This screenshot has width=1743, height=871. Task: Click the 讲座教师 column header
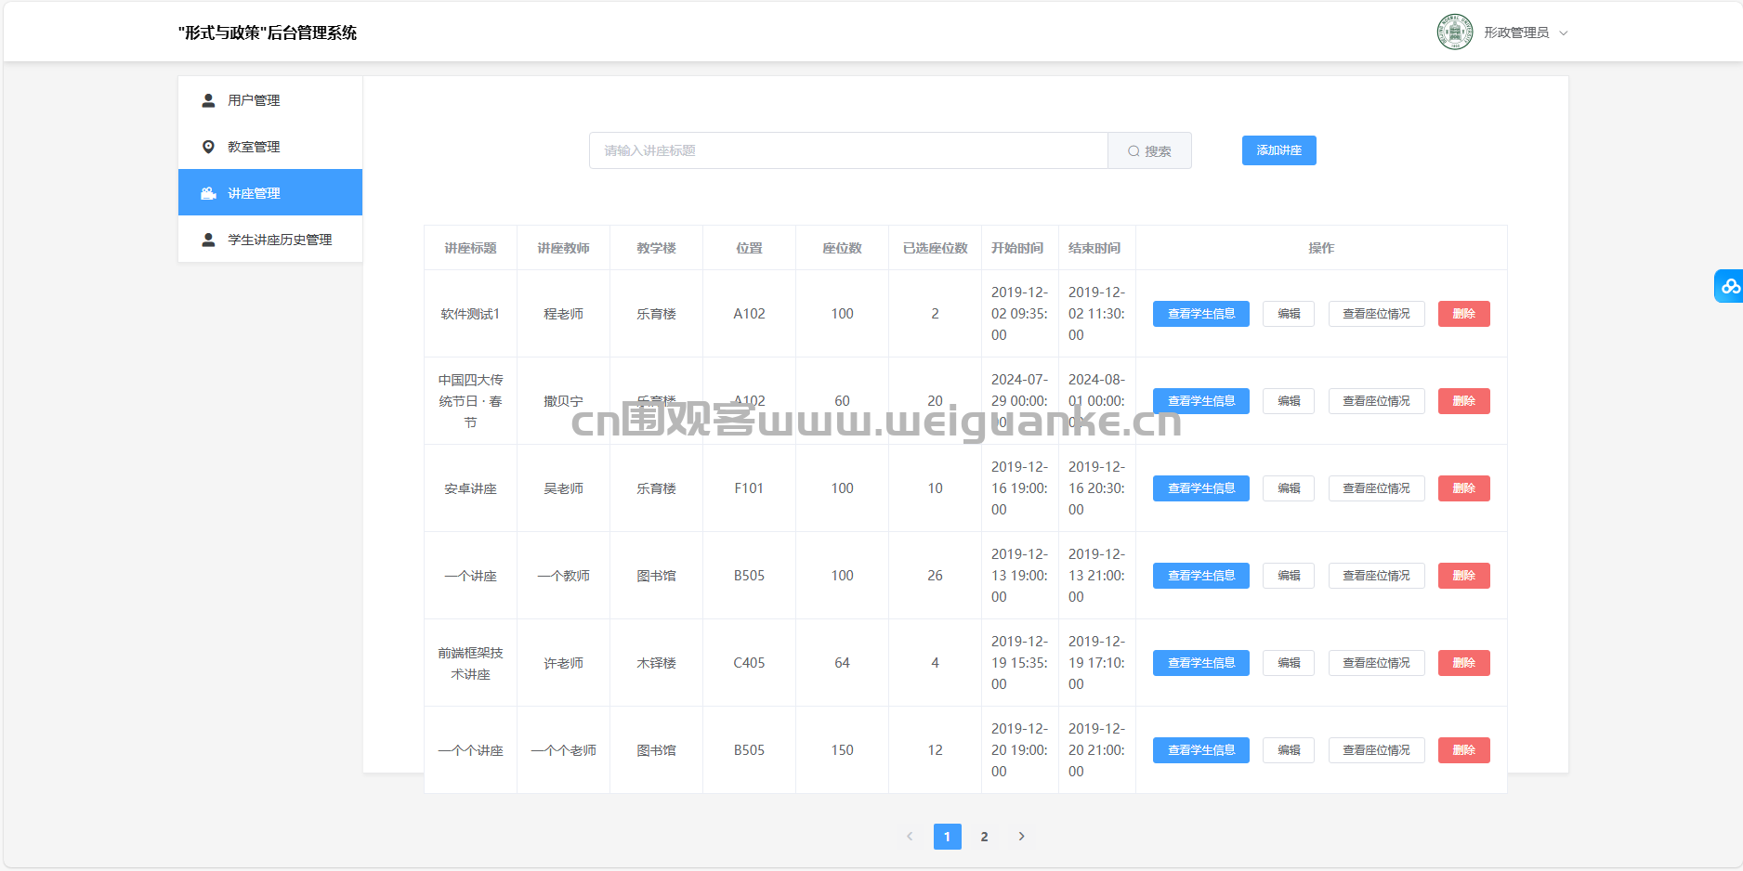(x=563, y=248)
